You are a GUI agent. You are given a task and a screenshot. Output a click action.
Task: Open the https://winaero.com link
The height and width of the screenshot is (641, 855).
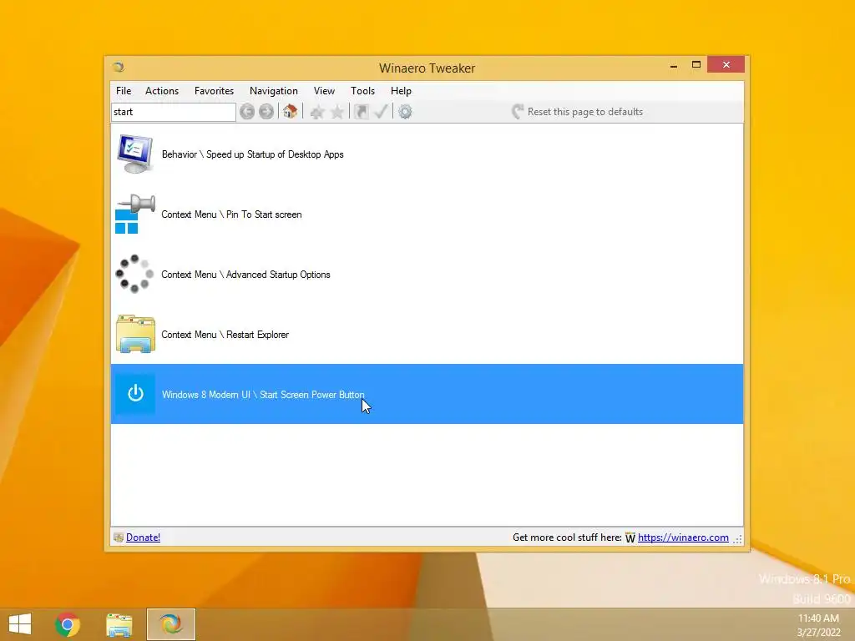683,538
